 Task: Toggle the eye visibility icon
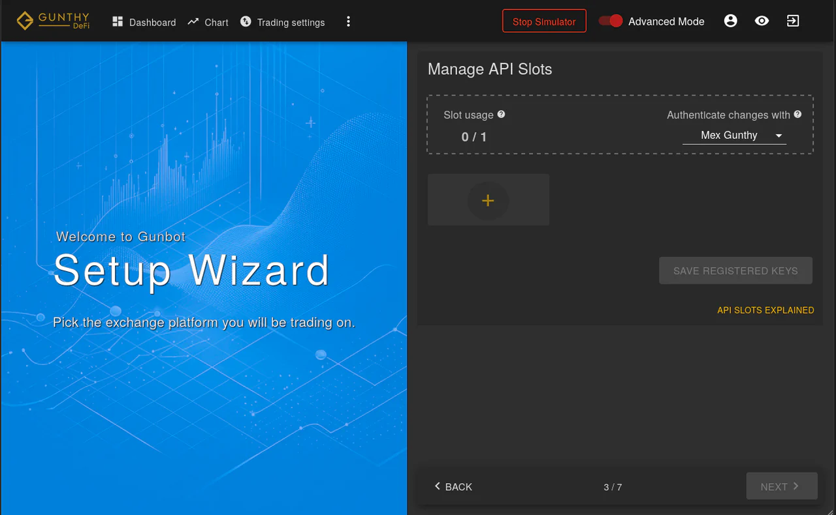click(x=762, y=21)
